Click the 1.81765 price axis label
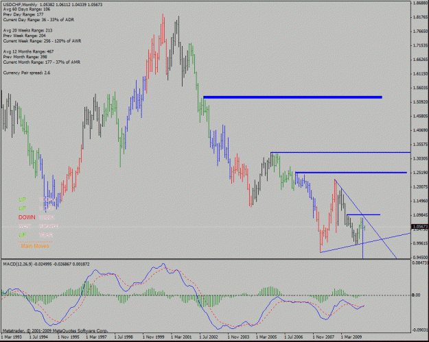 tap(421, 17)
